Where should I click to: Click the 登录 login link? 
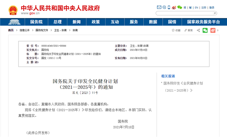pos(211,8)
